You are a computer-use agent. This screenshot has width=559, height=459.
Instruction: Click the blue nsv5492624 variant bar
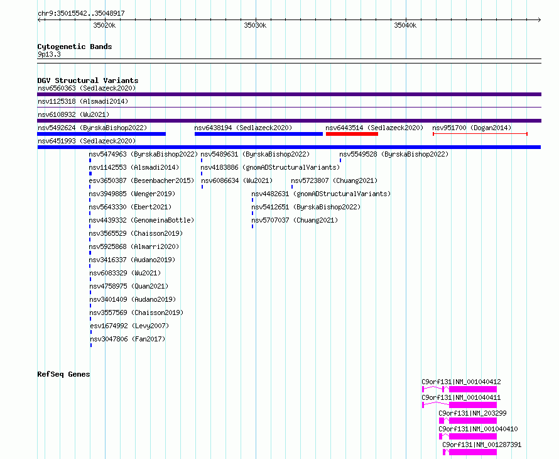pos(101,134)
